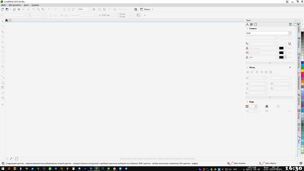The height and width of the screenshot is (171, 304).
Task: Select the Pick arrow tool
Action: [x=3, y=21]
